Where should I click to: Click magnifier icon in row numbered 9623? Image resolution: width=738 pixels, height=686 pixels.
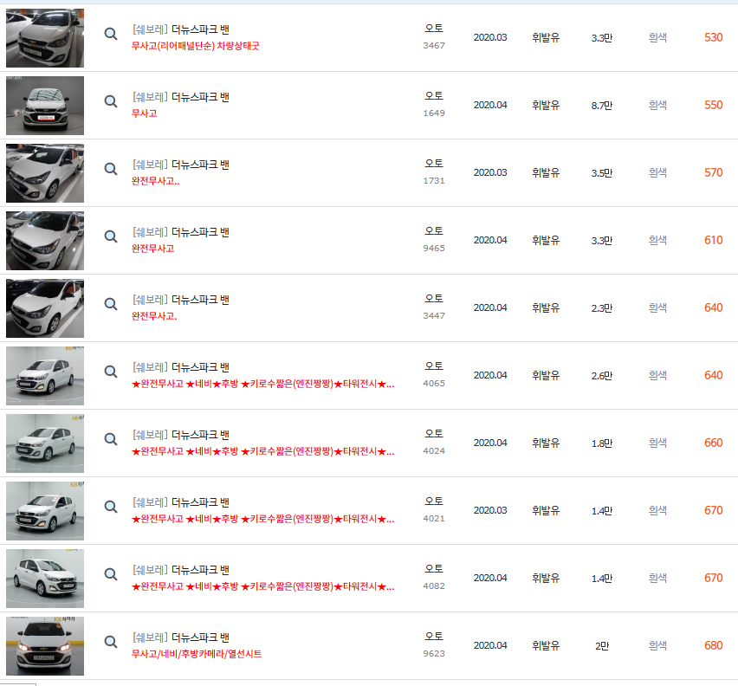[x=111, y=642]
